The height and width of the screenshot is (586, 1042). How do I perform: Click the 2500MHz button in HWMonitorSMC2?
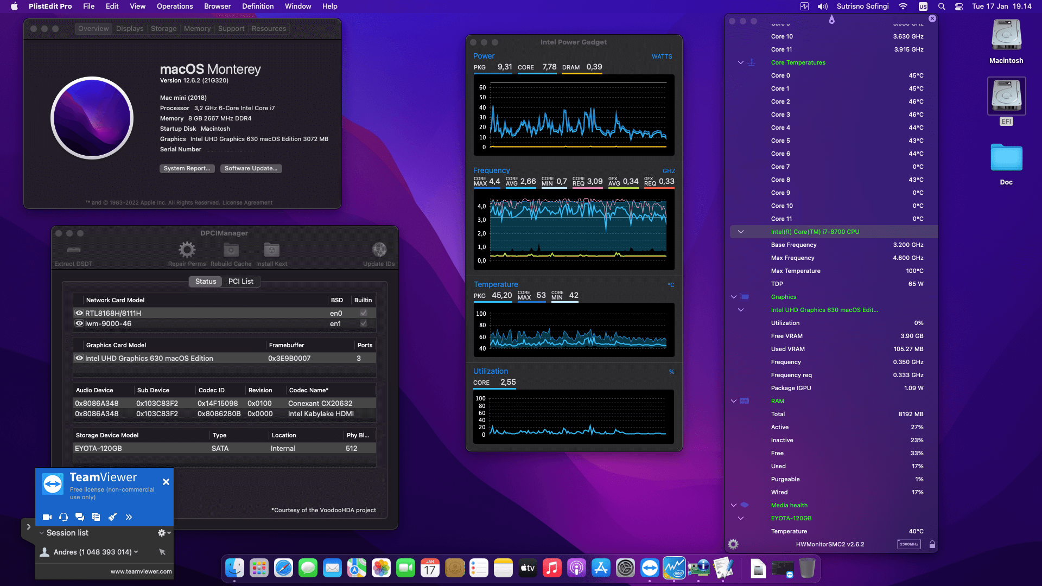(x=908, y=544)
